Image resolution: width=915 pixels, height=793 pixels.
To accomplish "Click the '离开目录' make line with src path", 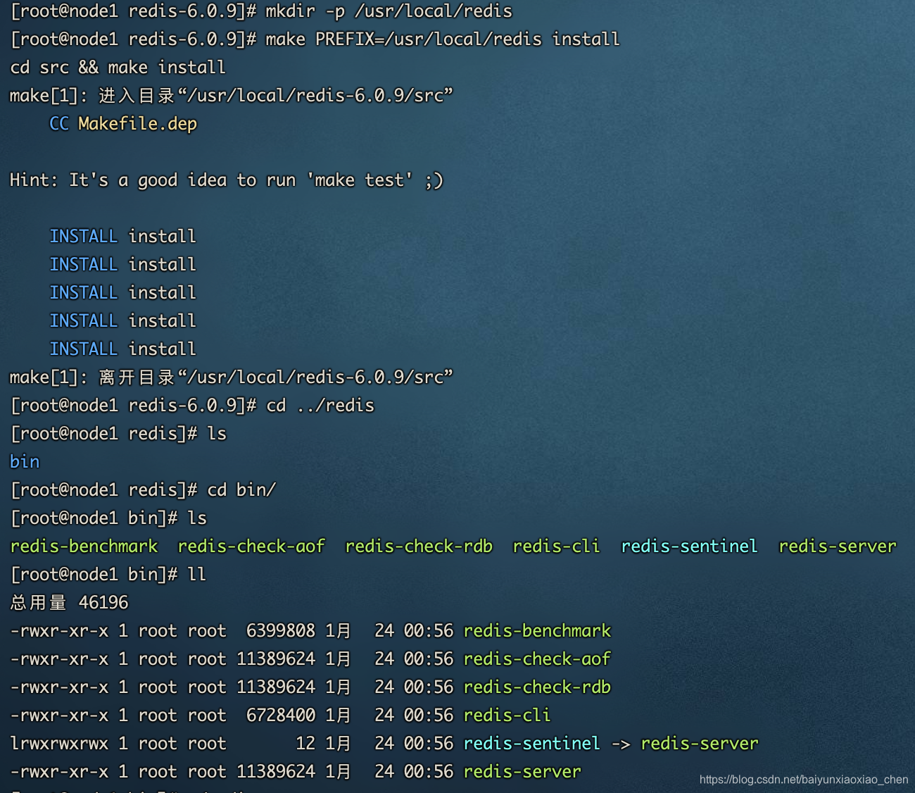I will [x=232, y=377].
